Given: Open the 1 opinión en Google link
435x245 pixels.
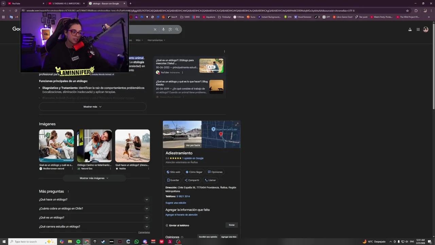Looking at the screenshot, I should click(193, 158).
